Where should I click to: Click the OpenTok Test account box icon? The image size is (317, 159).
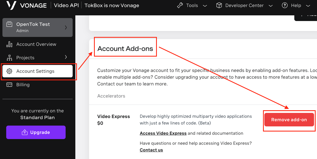point(9,25)
